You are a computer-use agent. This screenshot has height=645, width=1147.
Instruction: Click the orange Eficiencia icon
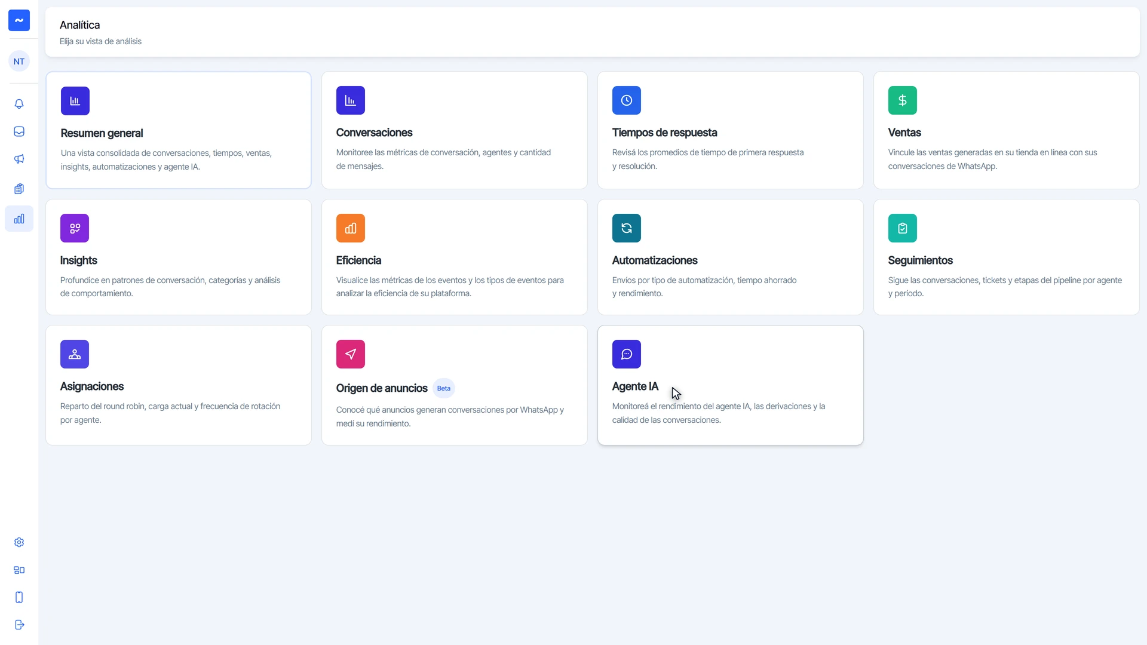point(351,228)
